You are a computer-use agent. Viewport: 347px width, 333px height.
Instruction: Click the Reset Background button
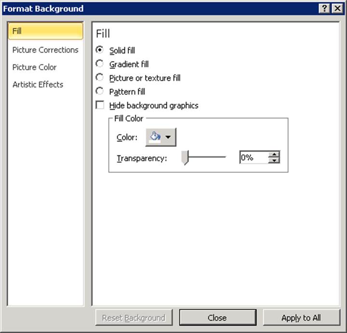[133, 318]
